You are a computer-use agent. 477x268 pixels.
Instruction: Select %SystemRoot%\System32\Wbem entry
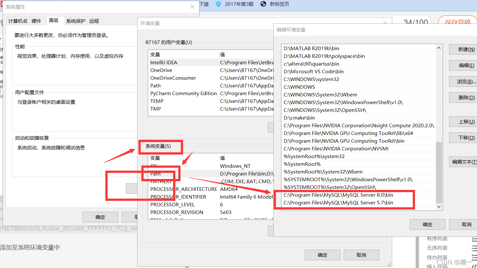pos(358,172)
